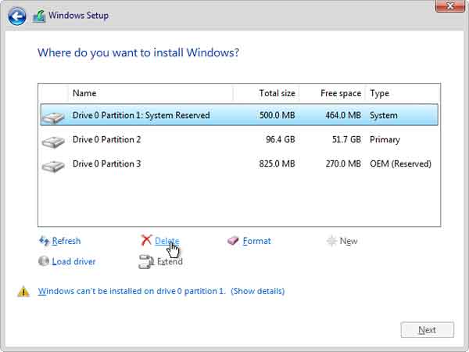
Task: Click the warning message about partition 1
Action: [131, 291]
